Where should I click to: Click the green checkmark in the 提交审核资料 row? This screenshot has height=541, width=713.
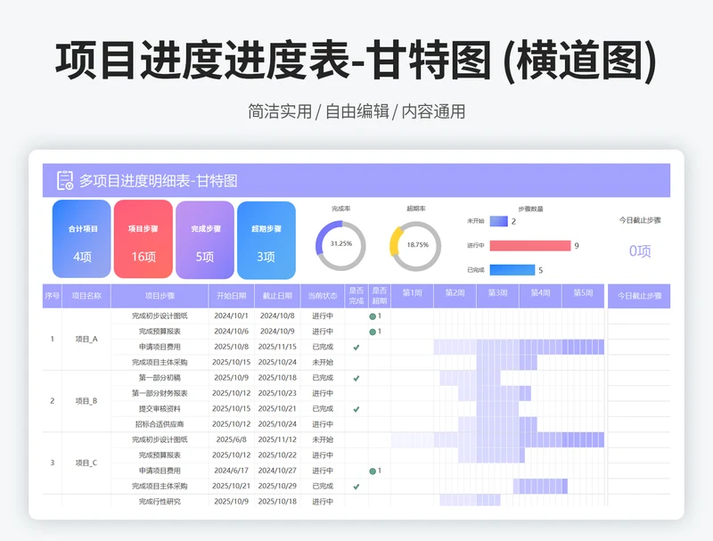point(356,409)
